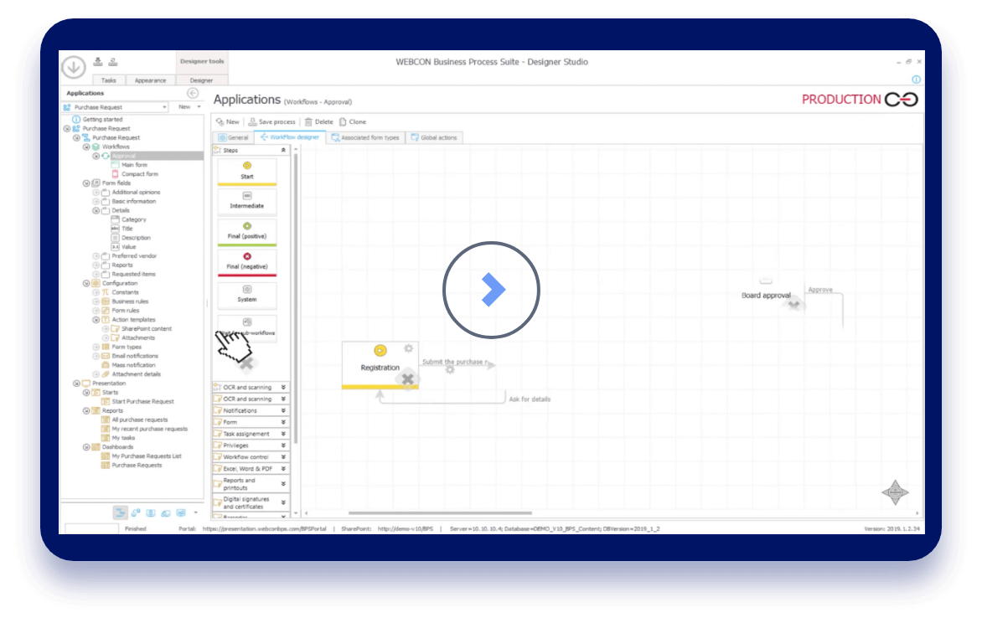Select Start Purchase Request in the tree
The width and height of the screenshot is (982, 623).
point(142,401)
